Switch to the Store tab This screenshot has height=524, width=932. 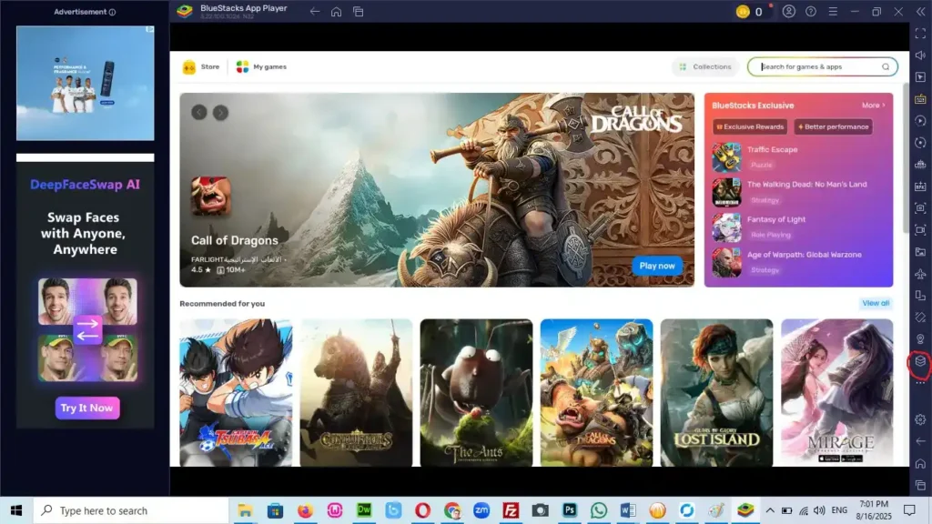click(202, 66)
